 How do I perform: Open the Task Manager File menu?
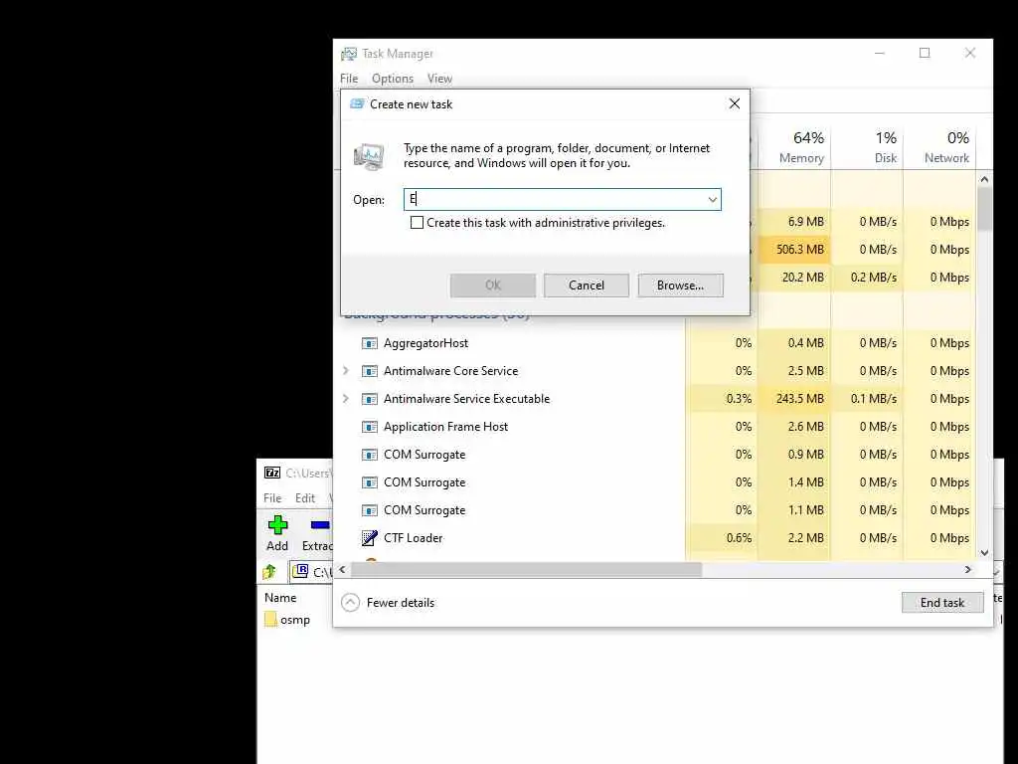349,79
